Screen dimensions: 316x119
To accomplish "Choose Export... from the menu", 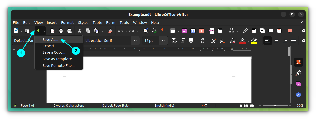I will [x=59, y=46].
